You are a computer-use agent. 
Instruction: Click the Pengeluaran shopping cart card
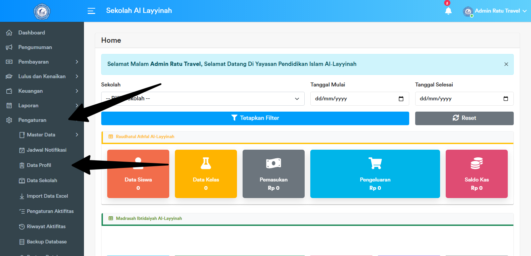pyautogui.click(x=375, y=174)
